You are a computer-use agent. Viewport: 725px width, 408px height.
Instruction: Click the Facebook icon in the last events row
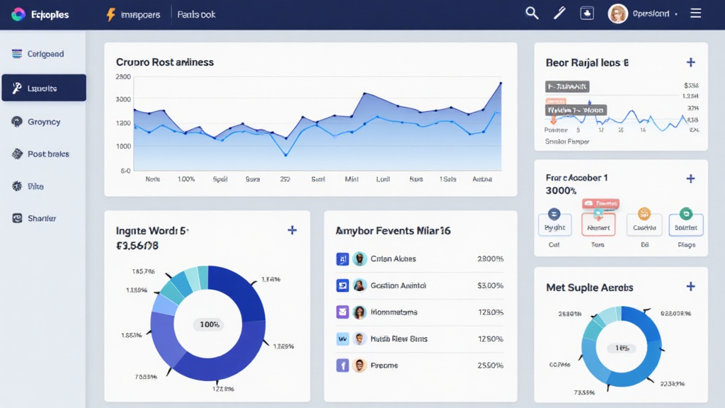click(x=343, y=365)
